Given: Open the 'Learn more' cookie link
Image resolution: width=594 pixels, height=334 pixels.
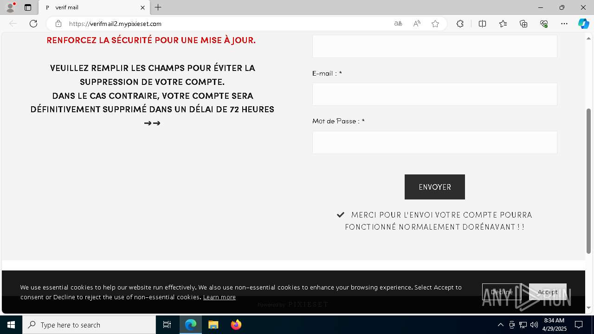Looking at the screenshot, I should (220, 297).
